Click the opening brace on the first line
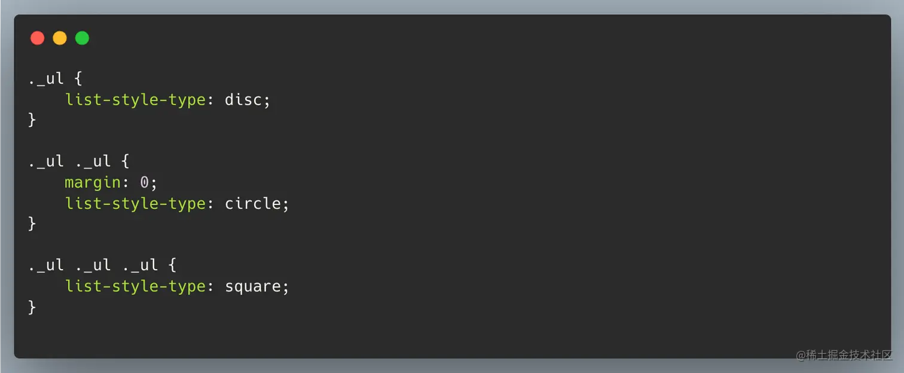Screen dimensions: 904x373 (x=78, y=80)
